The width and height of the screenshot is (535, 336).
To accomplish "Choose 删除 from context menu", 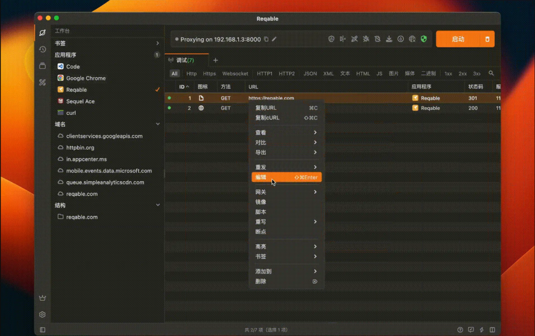I will click(x=287, y=281).
